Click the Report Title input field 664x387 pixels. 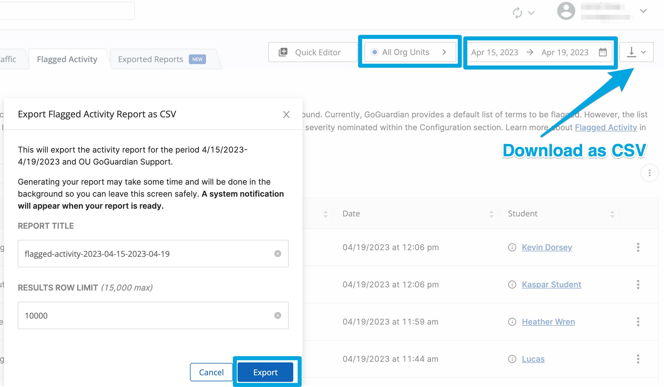point(153,254)
